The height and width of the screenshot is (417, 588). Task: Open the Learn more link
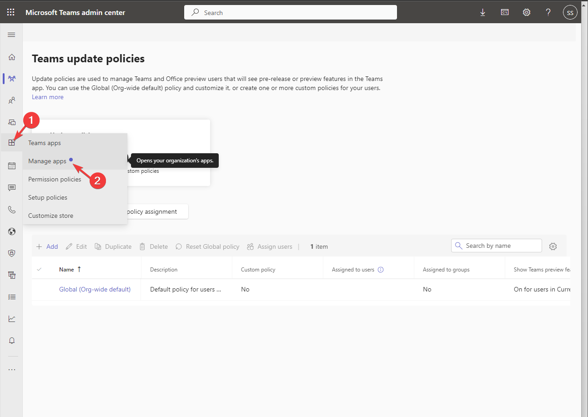point(47,97)
